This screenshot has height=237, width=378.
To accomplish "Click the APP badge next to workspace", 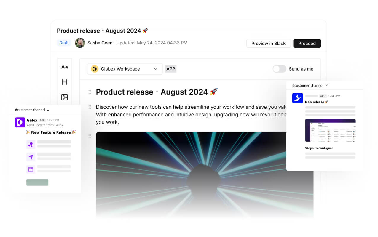I will tap(170, 69).
